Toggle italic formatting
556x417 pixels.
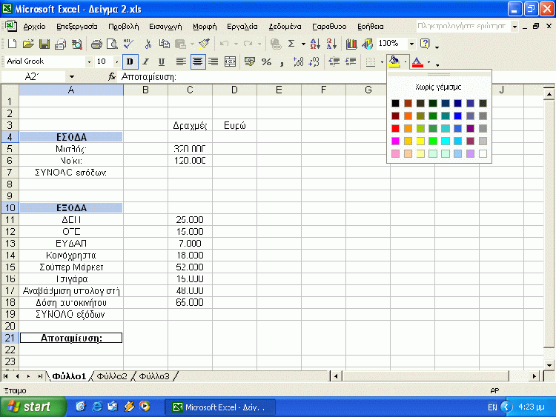(x=146, y=62)
